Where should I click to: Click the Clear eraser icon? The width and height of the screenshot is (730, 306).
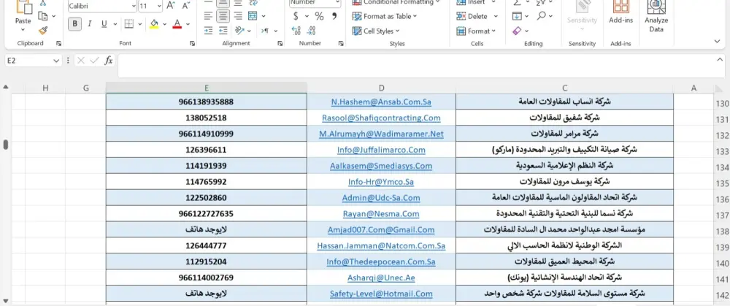(517, 31)
